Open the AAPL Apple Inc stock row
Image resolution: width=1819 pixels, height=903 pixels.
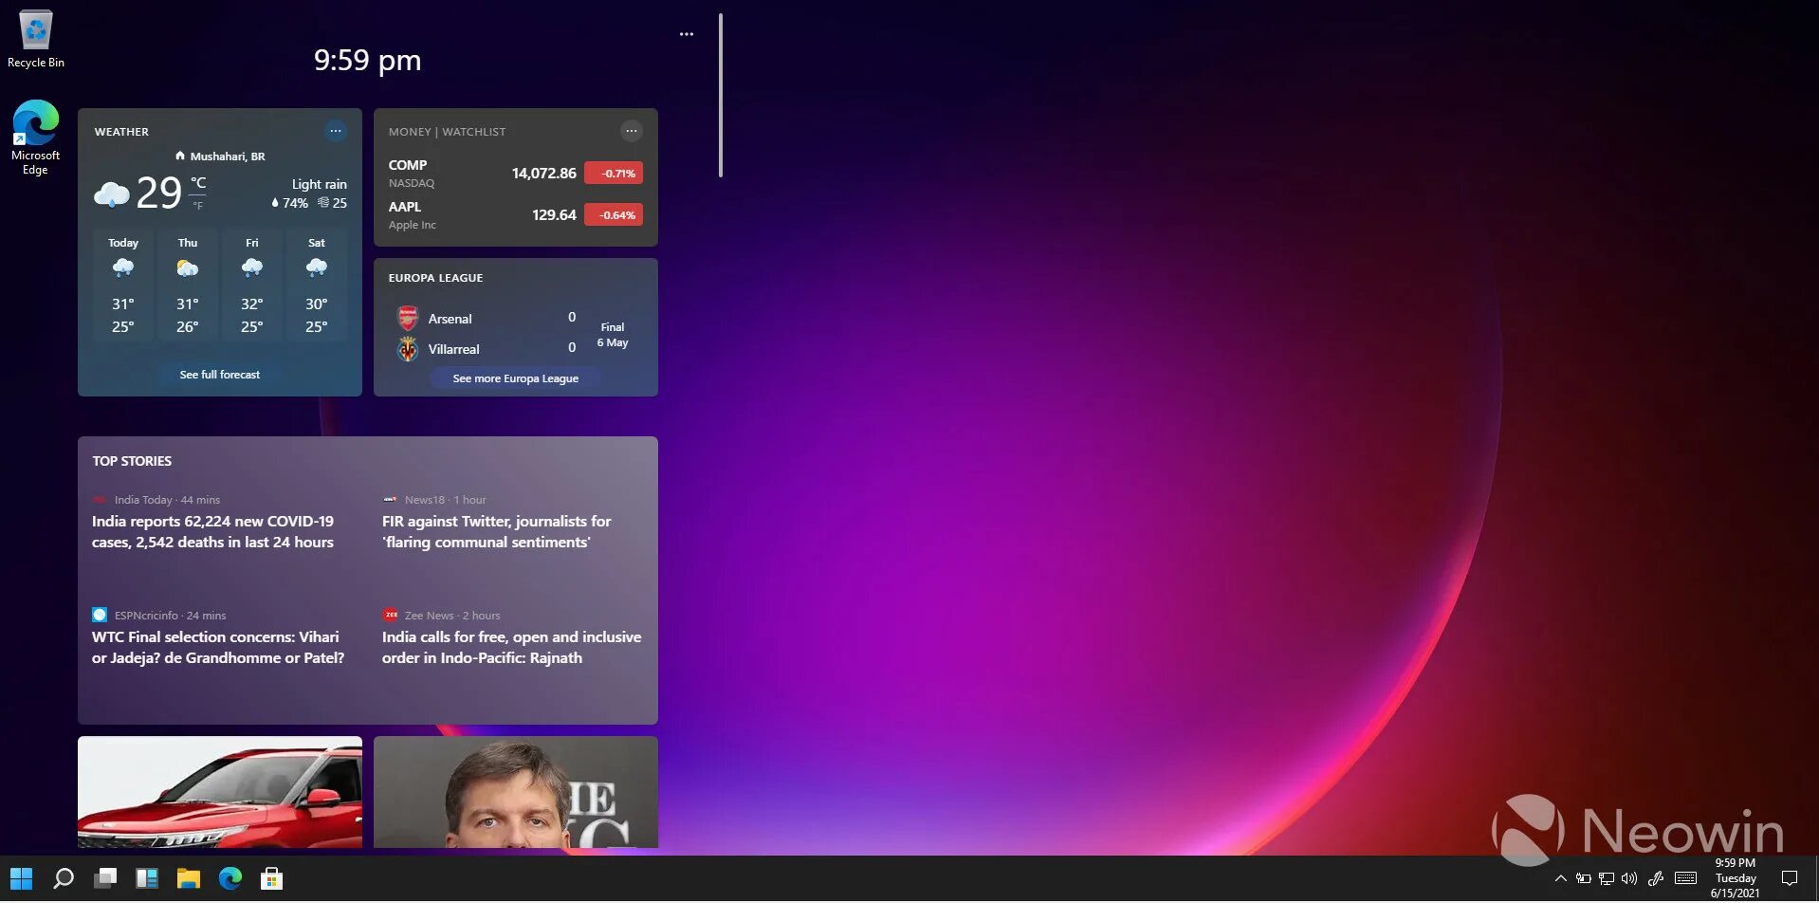tap(515, 215)
